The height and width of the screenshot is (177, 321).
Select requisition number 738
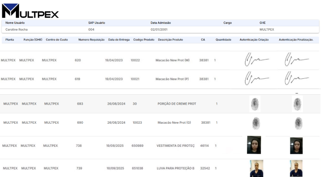tap(79, 146)
